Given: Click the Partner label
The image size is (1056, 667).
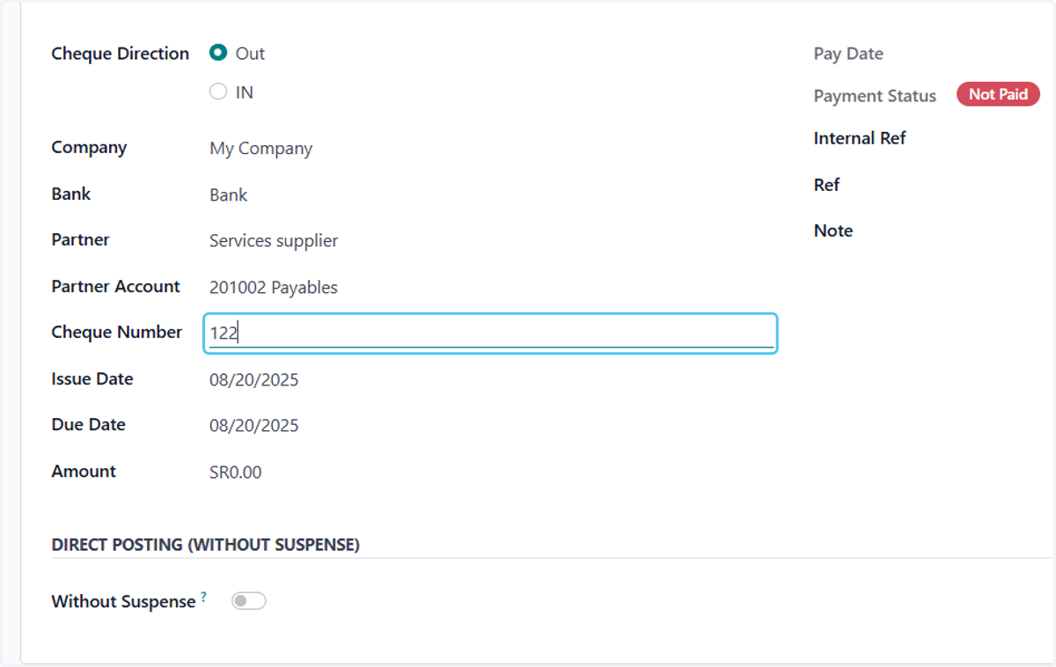Looking at the screenshot, I should [x=80, y=239].
